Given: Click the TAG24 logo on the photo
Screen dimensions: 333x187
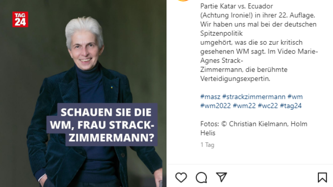Looking at the screenshot, I should click(x=20, y=19).
